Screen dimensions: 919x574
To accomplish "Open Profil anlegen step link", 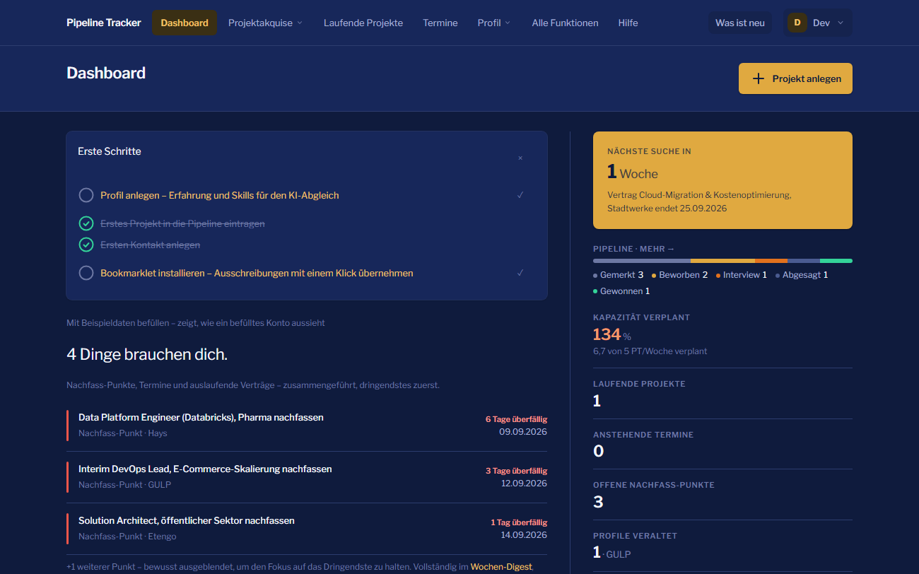I will [x=220, y=195].
